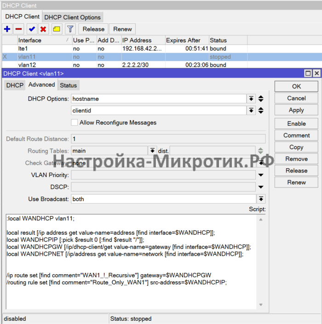Sort by Add D... column header
322x324 pixels.
[109, 40]
